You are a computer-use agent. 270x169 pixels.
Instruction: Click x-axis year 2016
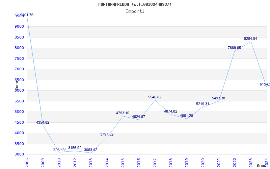pos(139,163)
